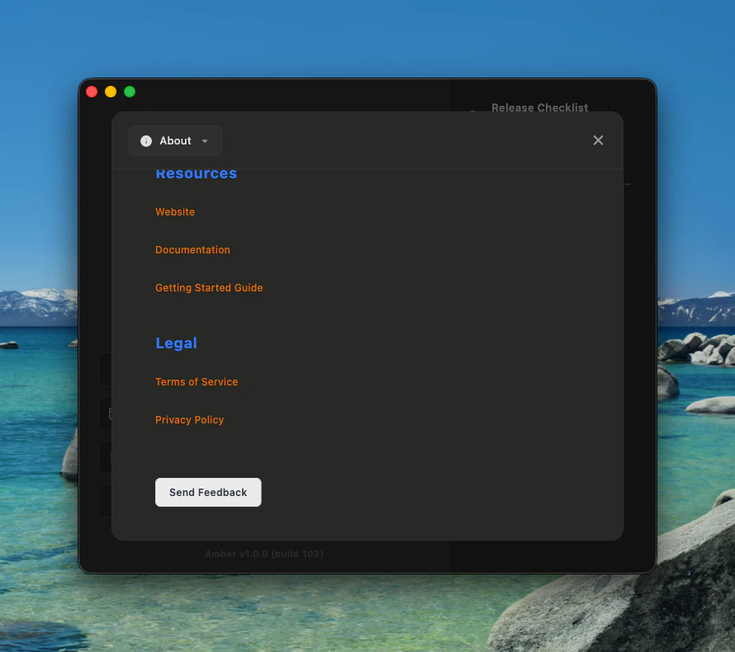Image resolution: width=735 pixels, height=652 pixels.
Task: View the Documentation page
Action: (x=192, y=249)
